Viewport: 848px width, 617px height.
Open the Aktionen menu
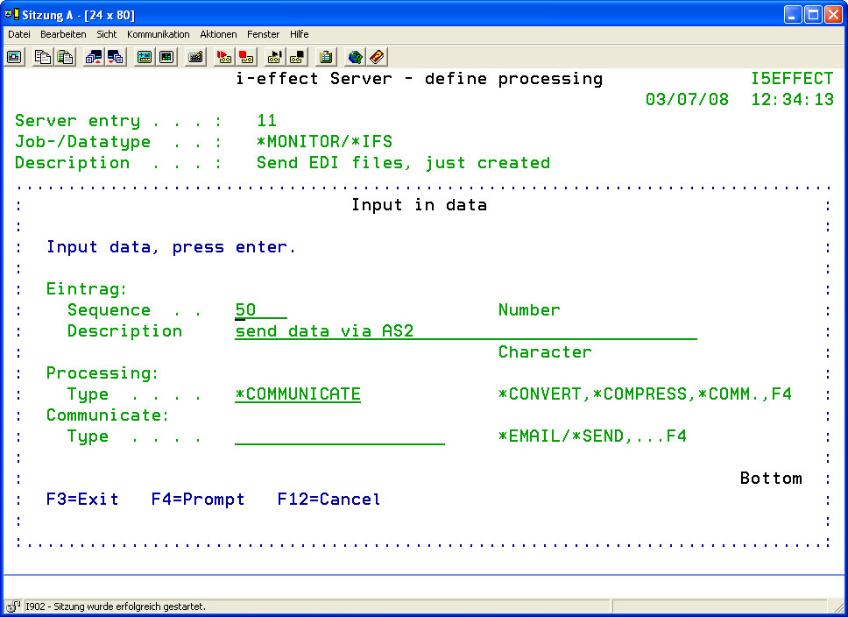tap(218, 34)
